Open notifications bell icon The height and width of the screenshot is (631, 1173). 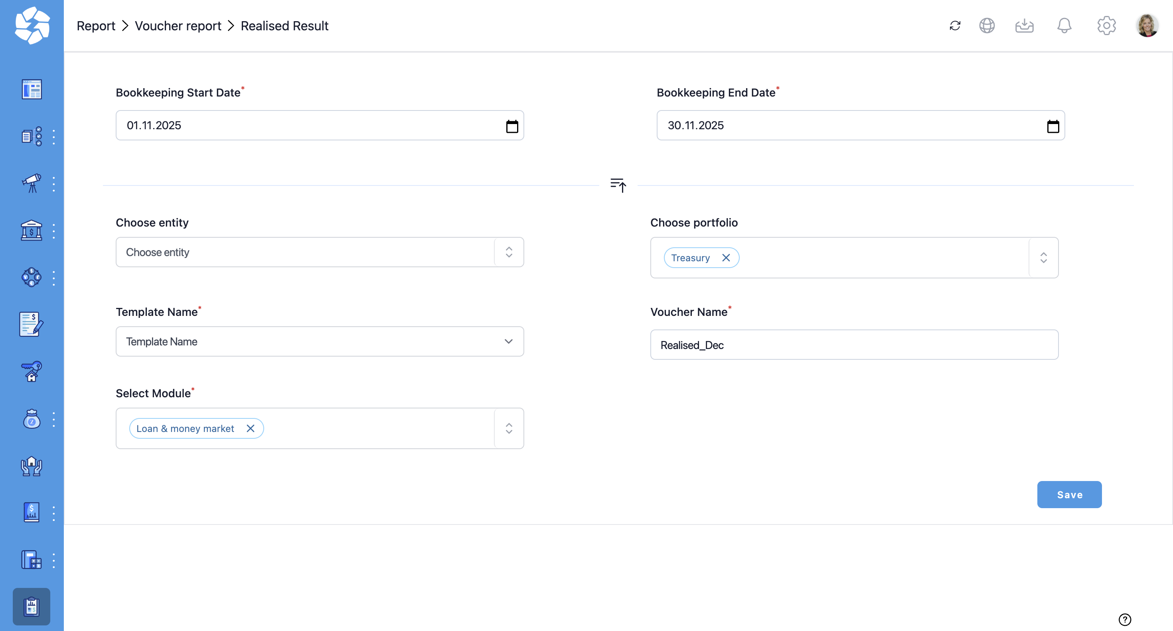pos(1064,26)
